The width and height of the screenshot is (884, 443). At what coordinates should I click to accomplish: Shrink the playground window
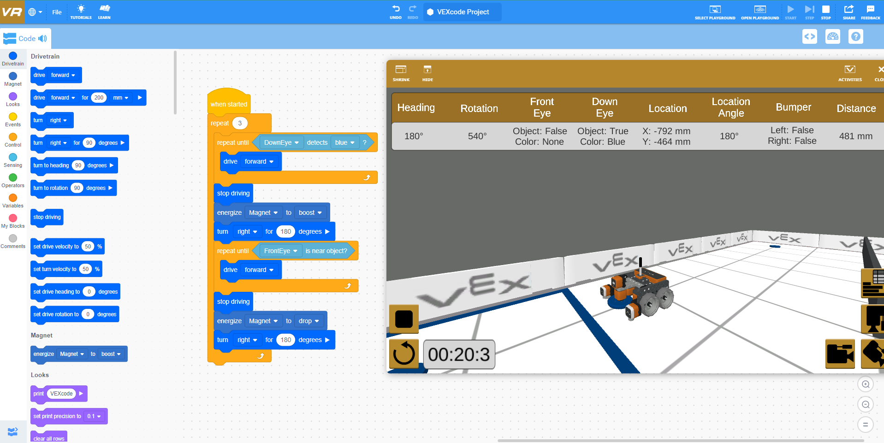coord(401,73)
